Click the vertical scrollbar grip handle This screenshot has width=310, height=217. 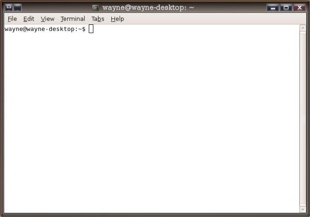303,119
